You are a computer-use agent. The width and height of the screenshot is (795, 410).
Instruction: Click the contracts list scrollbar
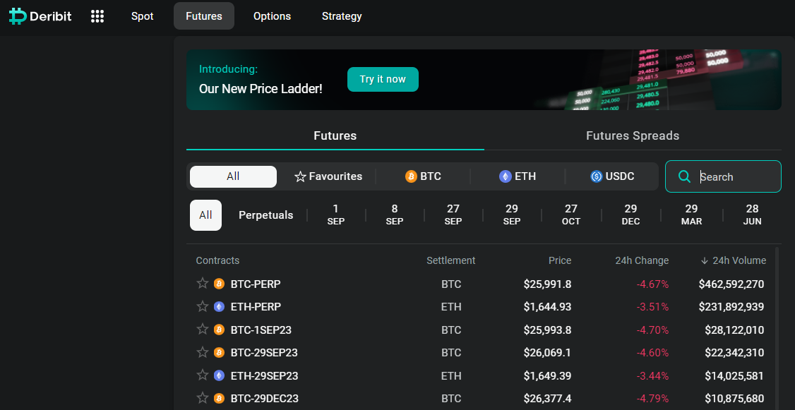click(x=777, y=328)
